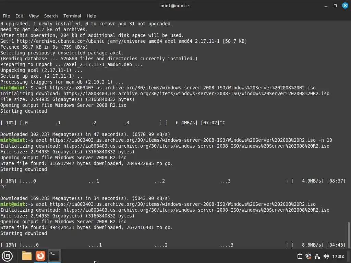Click 'State file found: 316917947 bytes downloaded' line

pos(86,163)
